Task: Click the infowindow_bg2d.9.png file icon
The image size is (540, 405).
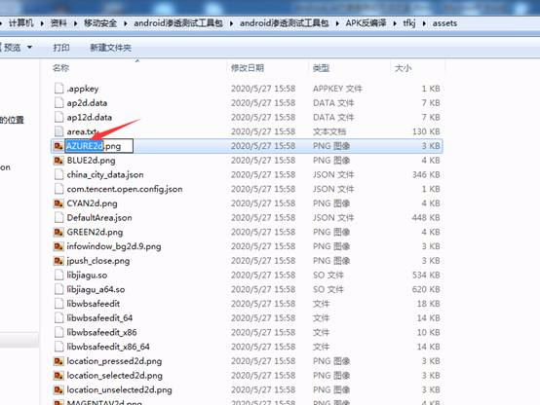Action: pyautogui.click(x=58, y=246)
